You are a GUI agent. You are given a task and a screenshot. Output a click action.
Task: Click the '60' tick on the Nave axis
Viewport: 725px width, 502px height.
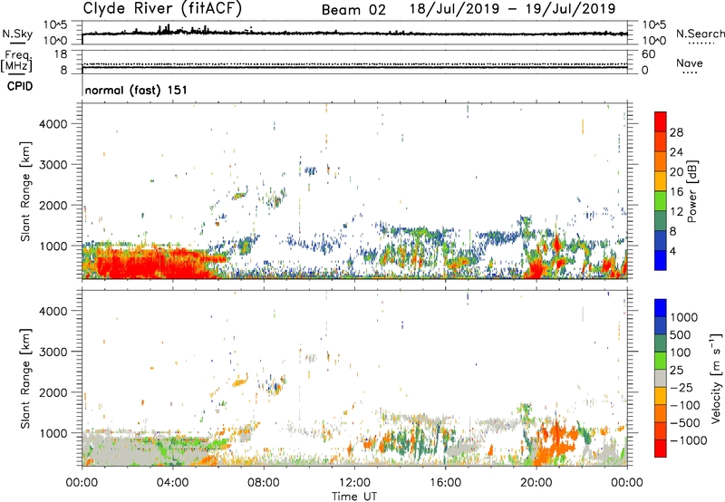click(x=648, y=54)
